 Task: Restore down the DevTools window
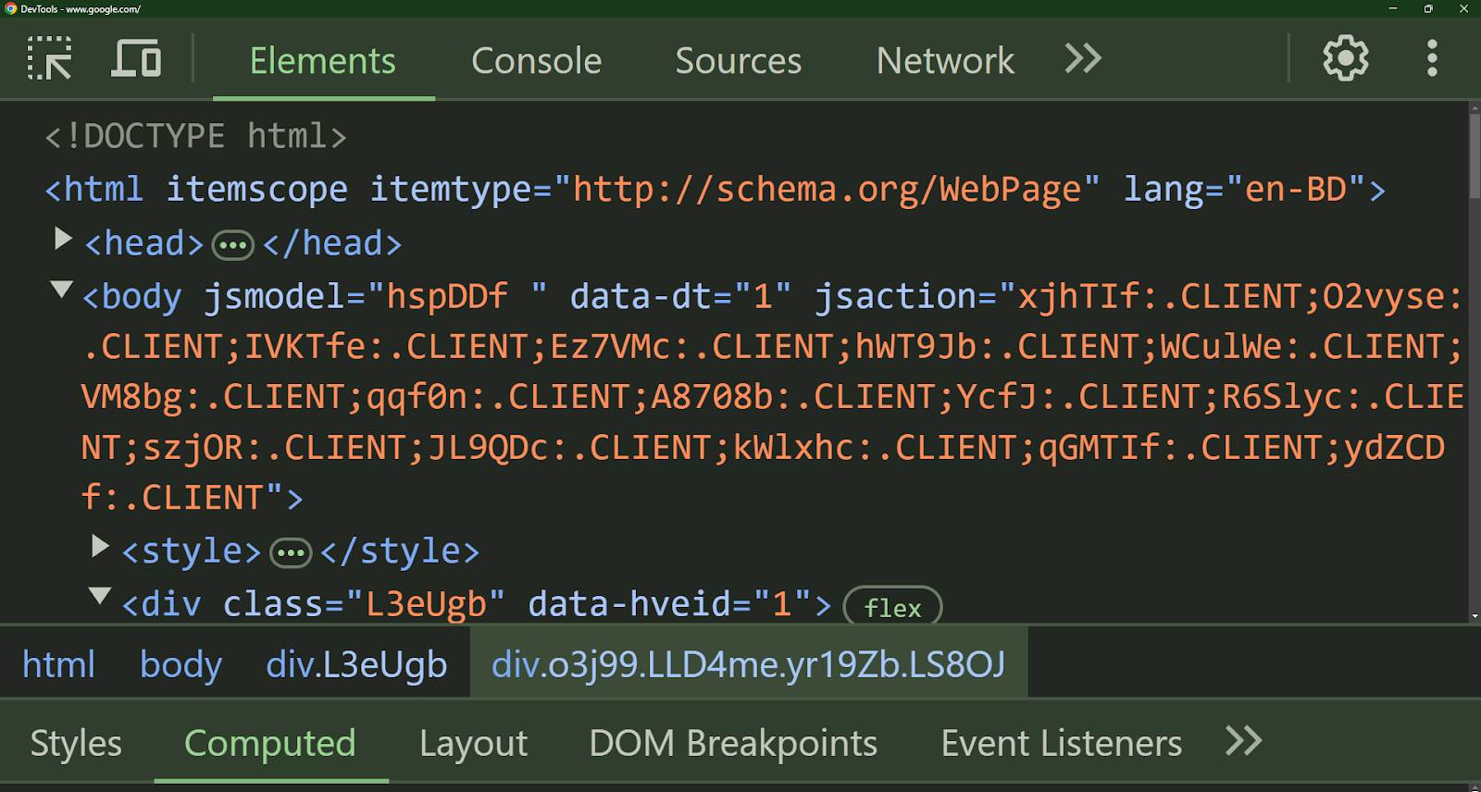[x=1428, y=8]
